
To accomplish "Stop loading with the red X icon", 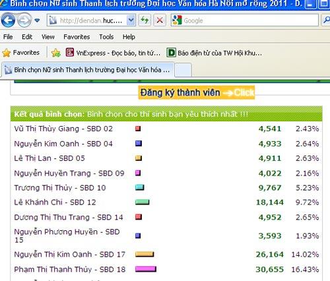I will point(160,20).
